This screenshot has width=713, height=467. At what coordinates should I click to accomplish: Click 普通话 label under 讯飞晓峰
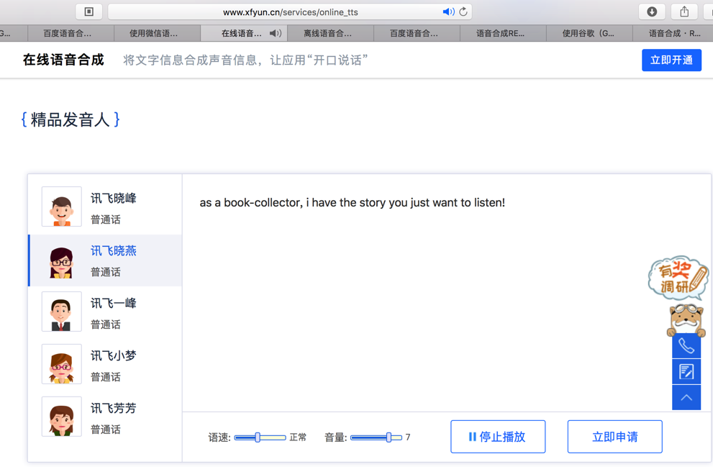click(x=106, y=219)
